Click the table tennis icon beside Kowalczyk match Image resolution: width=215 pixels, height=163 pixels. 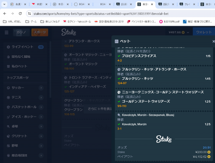click(119, 115)
